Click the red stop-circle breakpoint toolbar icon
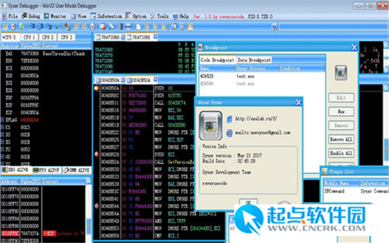The image size is (389, 243). 103,26
